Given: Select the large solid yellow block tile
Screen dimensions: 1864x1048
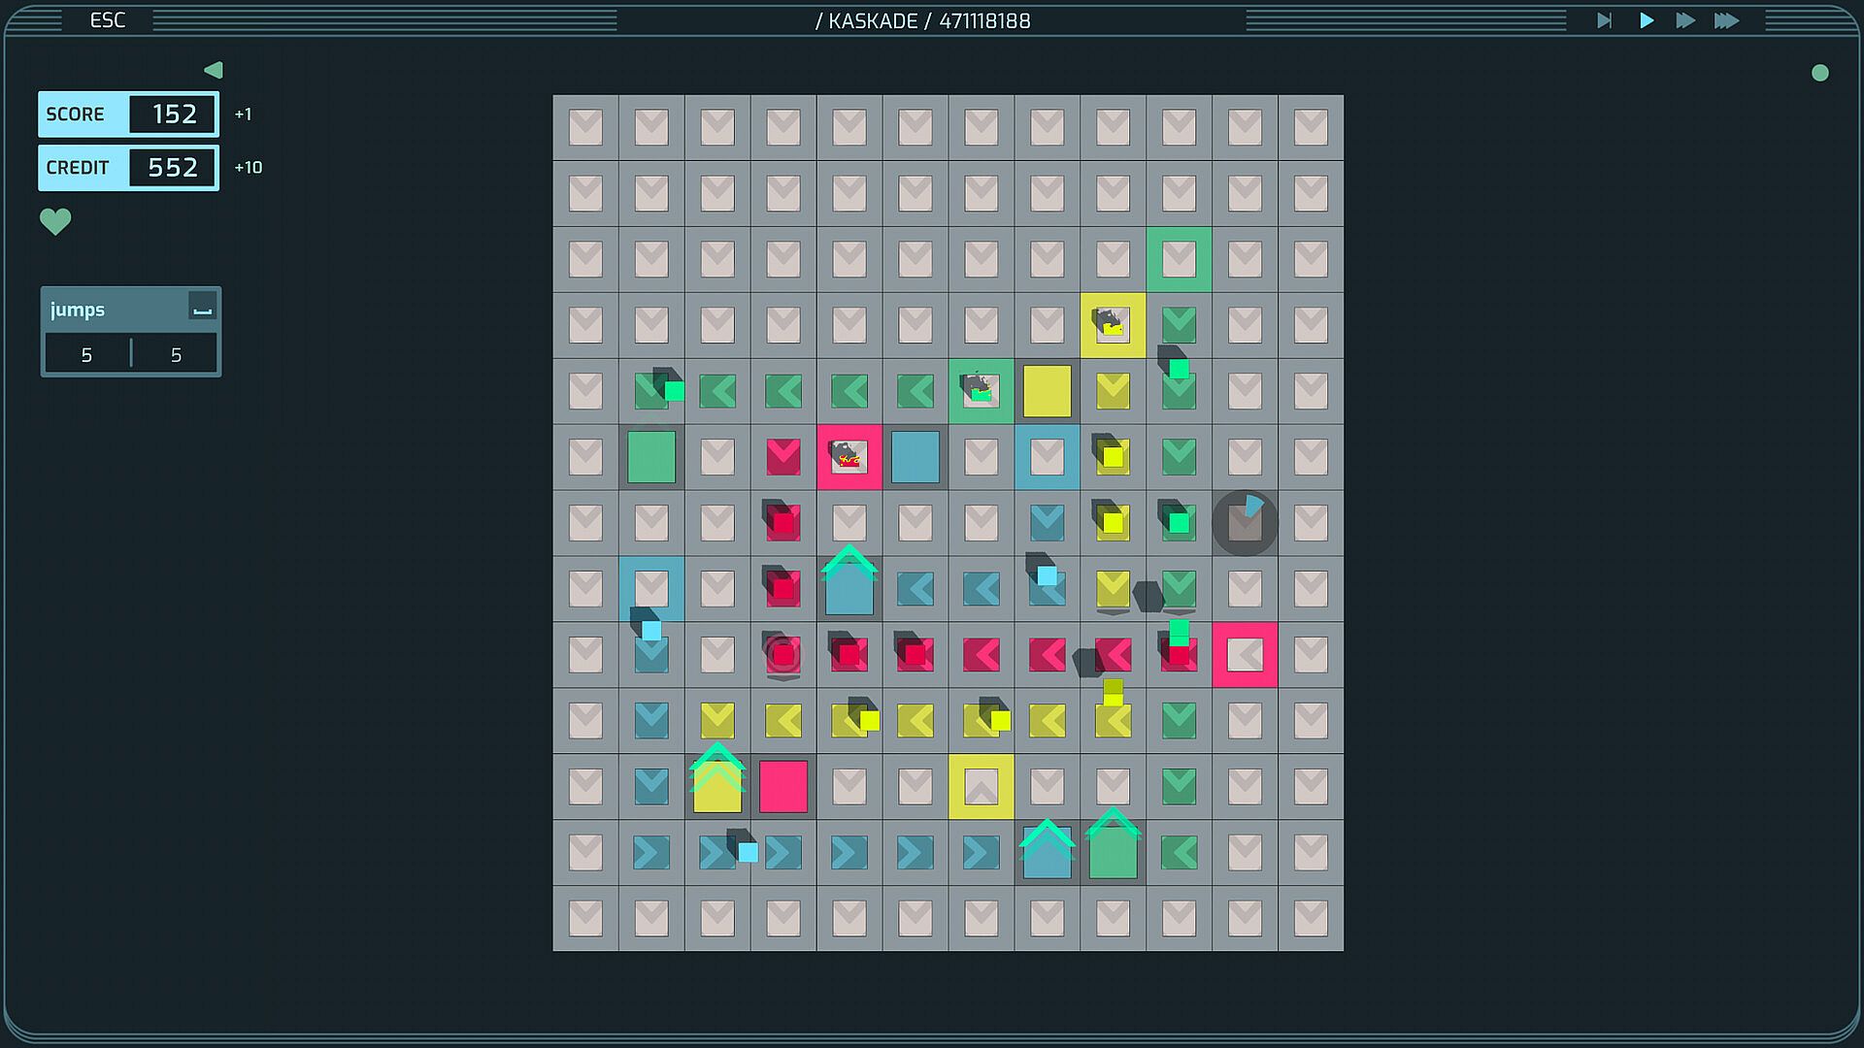Looking at the screenshot, I should click(1047, 391).
